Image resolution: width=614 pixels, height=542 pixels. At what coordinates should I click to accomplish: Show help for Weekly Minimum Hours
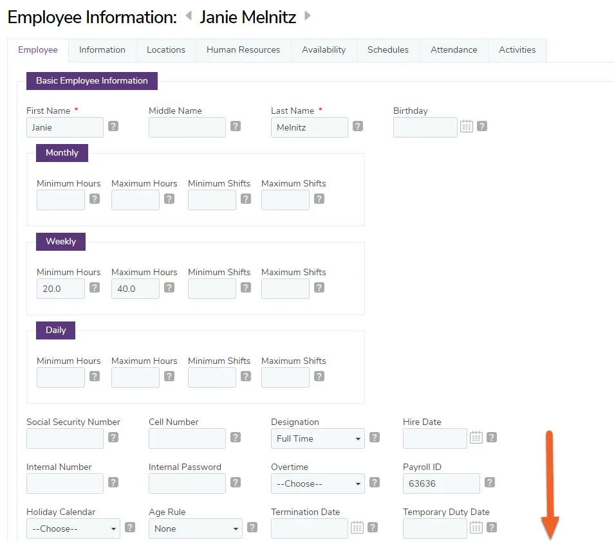(x=95, y=288)
